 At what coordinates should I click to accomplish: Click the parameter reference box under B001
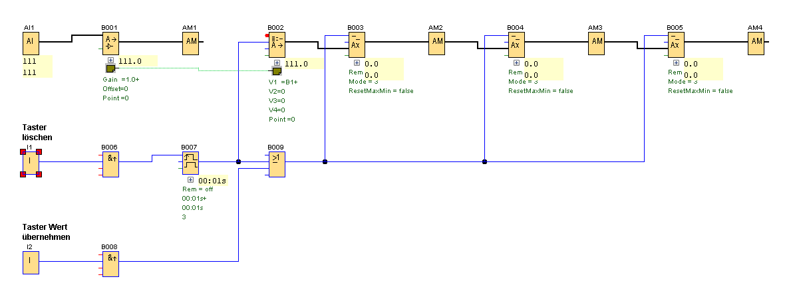[110, 69]
